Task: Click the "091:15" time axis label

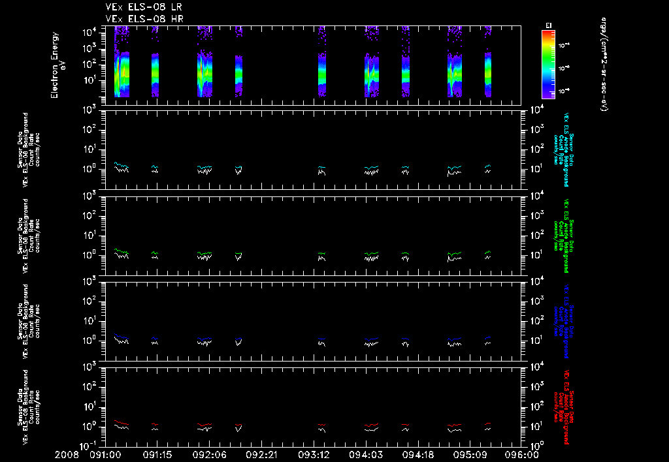Action: [157, 455]
